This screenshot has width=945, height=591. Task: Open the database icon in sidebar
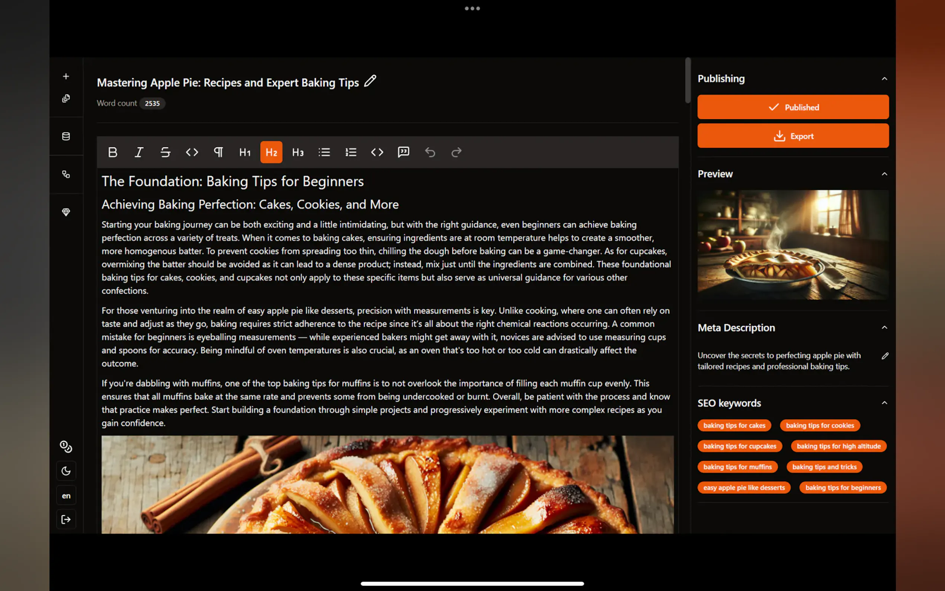pos(66,137)
